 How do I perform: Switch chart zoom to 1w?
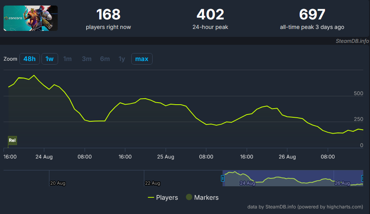coord(49,59)
